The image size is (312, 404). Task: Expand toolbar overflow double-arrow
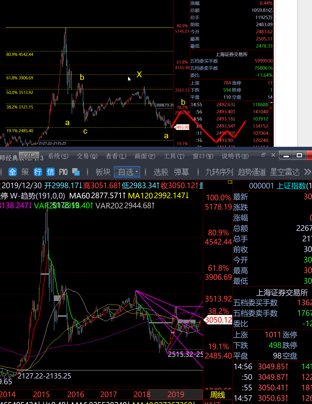(308, 172)
